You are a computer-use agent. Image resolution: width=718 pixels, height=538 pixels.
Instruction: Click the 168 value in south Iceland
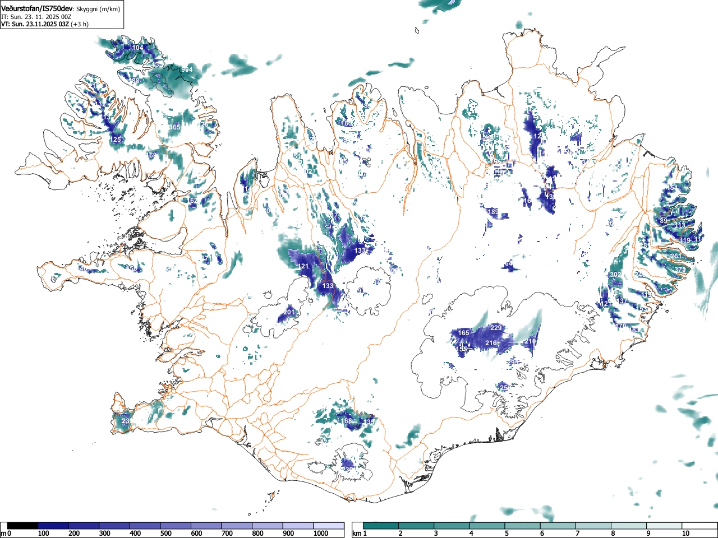(346, 421)
